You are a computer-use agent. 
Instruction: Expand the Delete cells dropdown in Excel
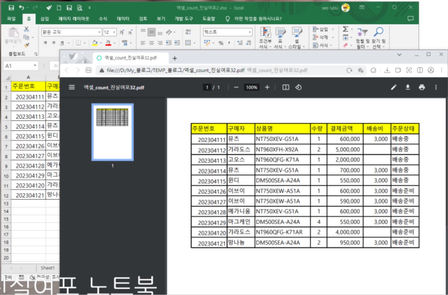(333, 37)
